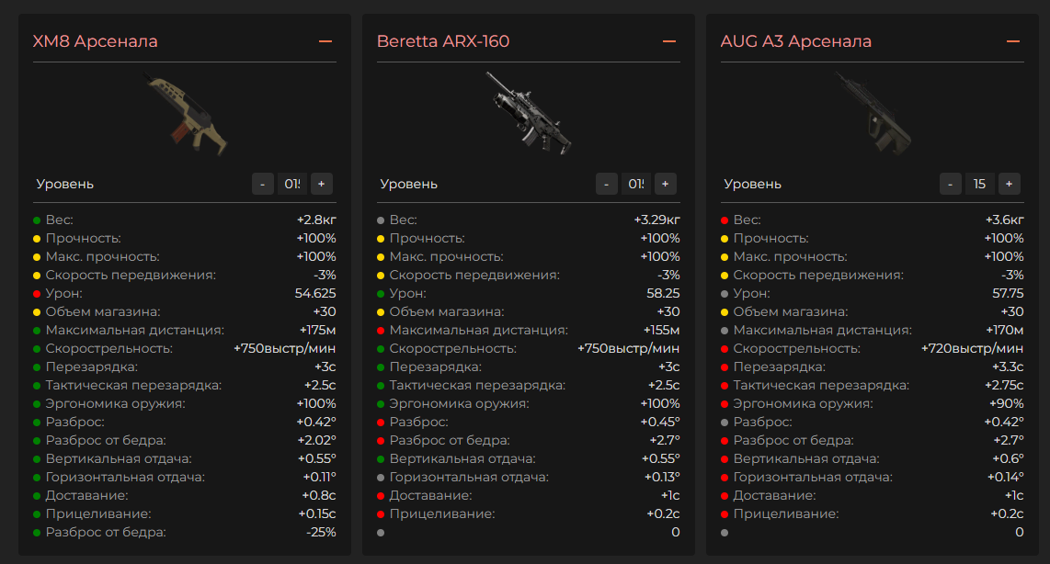Click the red Доставание dot on Beretta
Image resolution: width=1050 pixels, height=564 pixels.
(x=381, y=496)
